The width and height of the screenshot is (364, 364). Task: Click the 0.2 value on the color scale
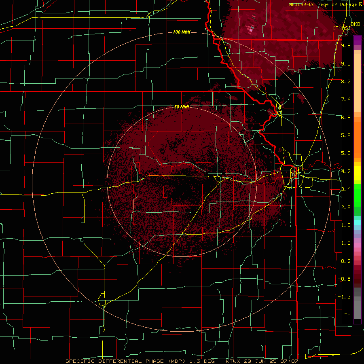(x=346, y=261)
